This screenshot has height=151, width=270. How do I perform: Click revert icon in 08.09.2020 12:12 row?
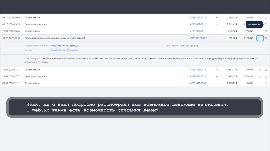coord(260,83)
